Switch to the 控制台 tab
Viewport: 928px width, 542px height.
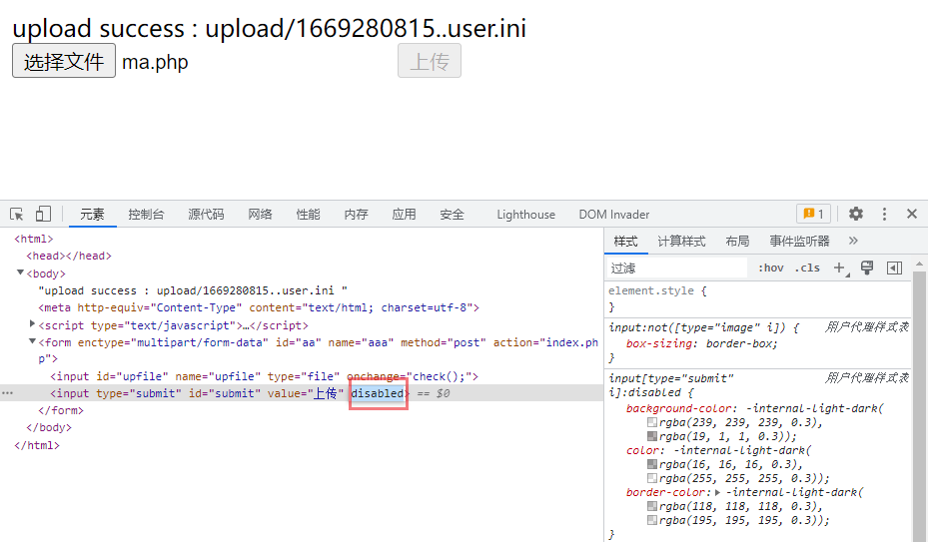(146, 215)
